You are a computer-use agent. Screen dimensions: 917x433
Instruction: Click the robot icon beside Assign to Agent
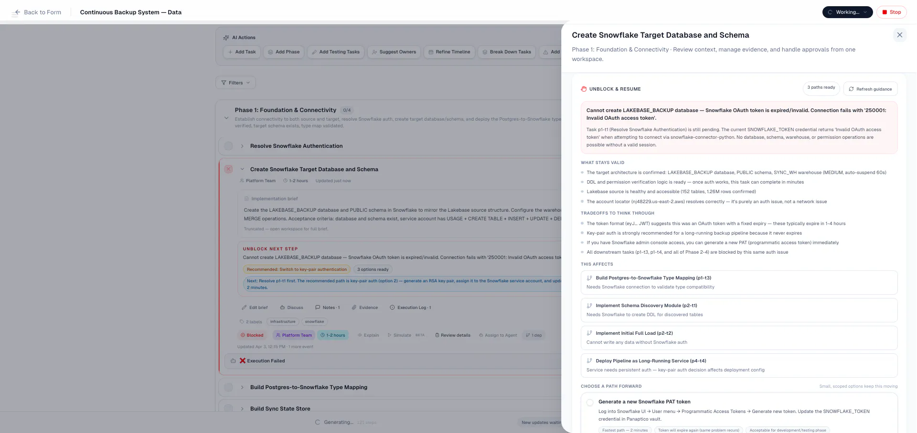pyautogui.click(x=481, y=335)
